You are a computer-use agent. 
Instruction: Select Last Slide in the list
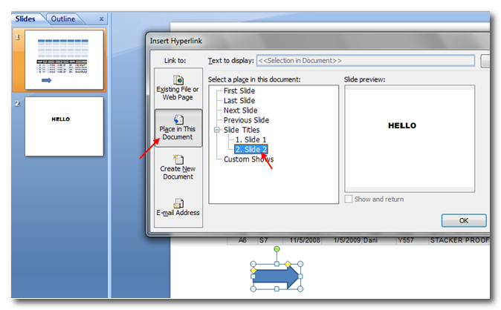coord(239,101)
